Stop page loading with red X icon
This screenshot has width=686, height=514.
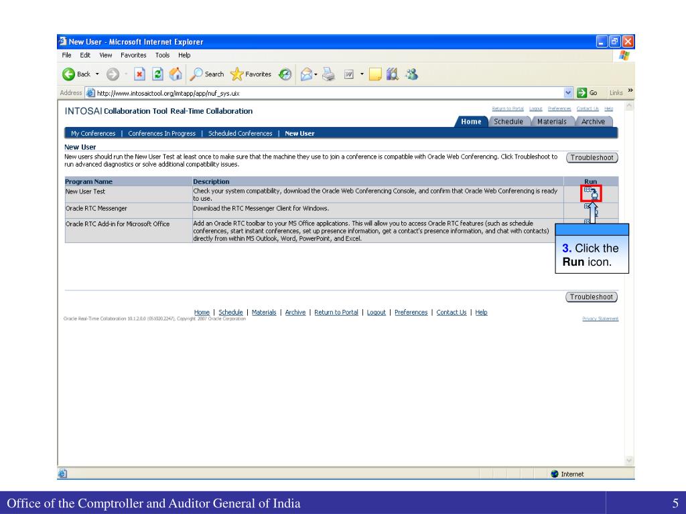(139, 74)
